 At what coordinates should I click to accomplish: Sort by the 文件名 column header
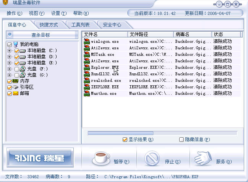click(x=105, y=34)
